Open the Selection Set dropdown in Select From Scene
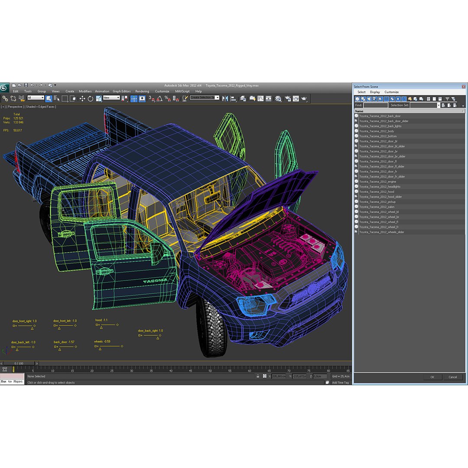 click(439, 105)
